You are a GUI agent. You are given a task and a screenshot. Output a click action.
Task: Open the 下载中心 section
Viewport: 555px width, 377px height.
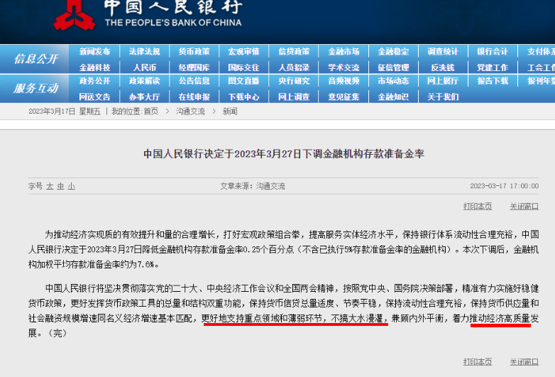[244, 97]
